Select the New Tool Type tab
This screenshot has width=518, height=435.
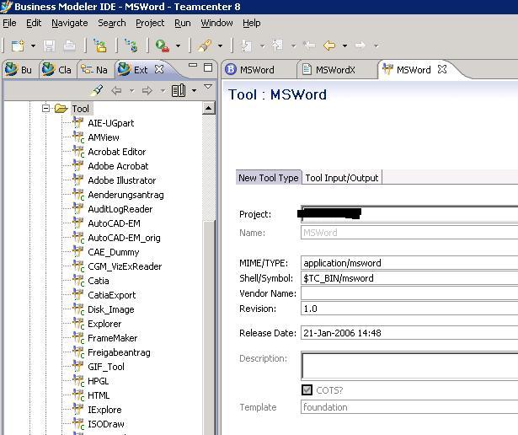[x=268, y=178]
